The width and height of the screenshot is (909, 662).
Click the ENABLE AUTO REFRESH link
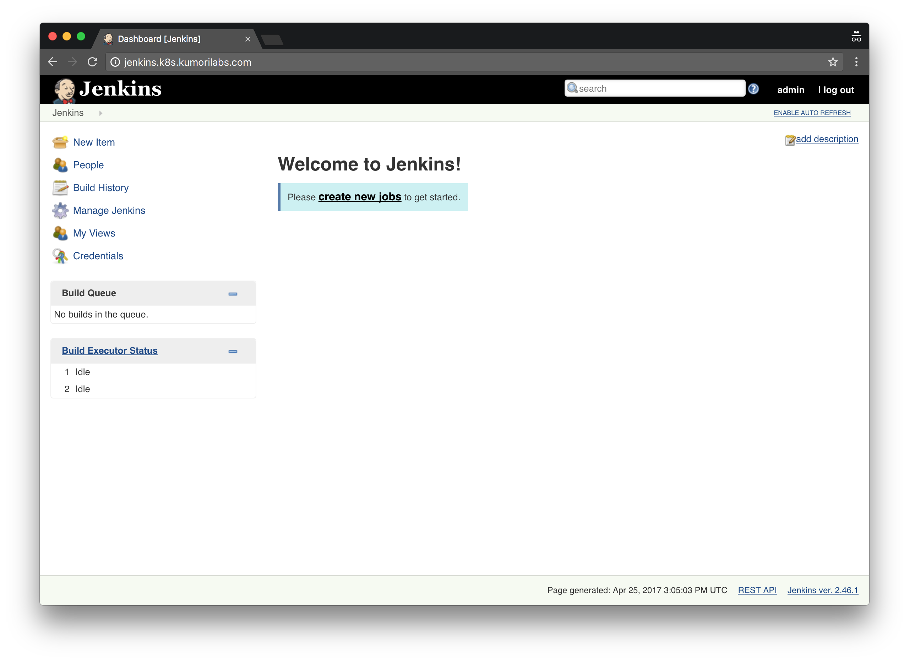pos(812,113)
